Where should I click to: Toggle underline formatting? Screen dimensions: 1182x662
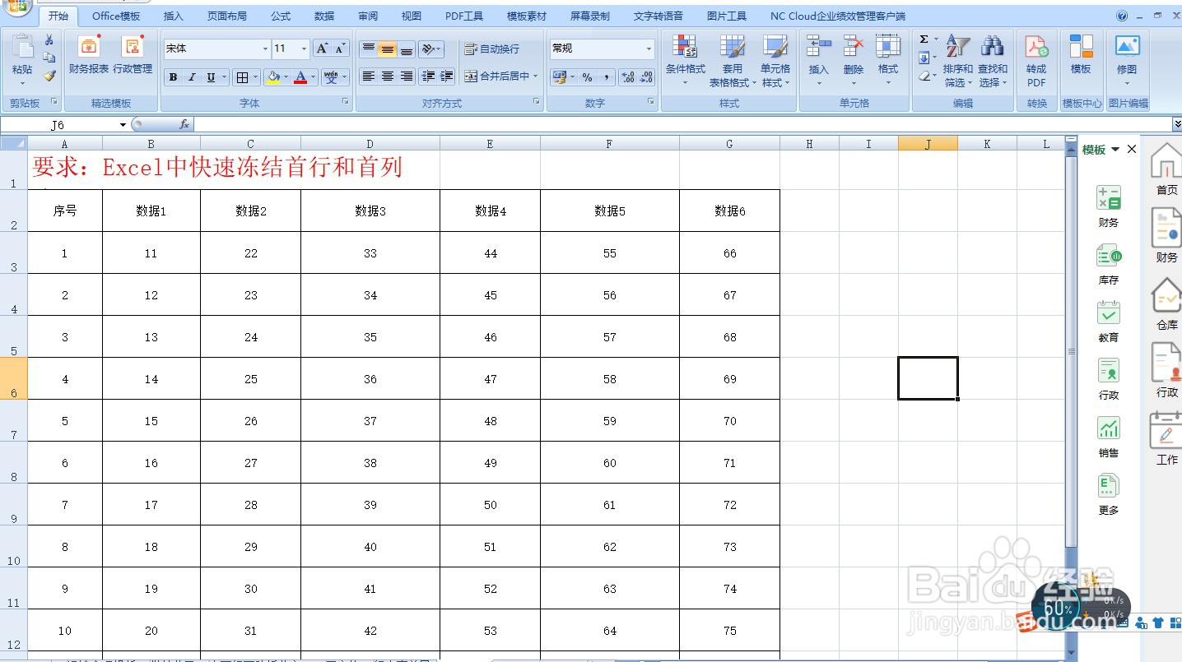211,77
